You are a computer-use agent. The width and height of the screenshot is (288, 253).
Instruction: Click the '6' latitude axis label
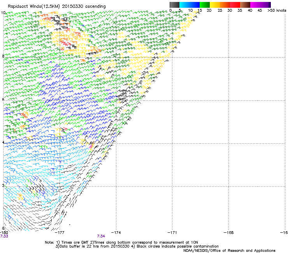(x=3, y=99)
